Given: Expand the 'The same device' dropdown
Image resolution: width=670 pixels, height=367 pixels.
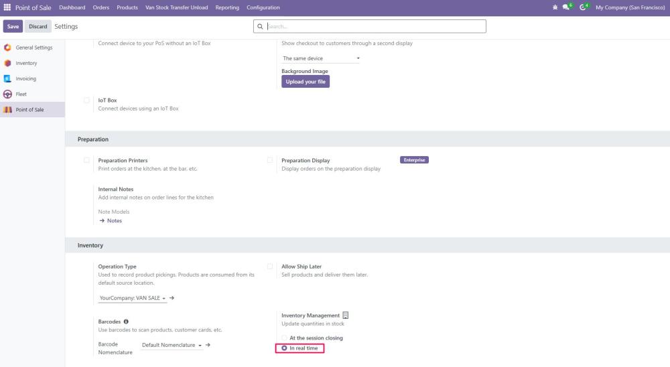Looking at the screenshot, I should click(x=321, y=58).
